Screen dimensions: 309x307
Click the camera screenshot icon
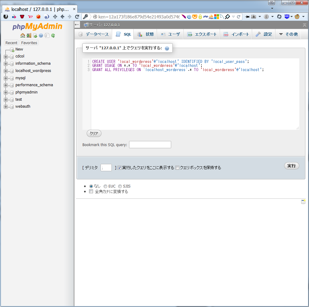254,17
